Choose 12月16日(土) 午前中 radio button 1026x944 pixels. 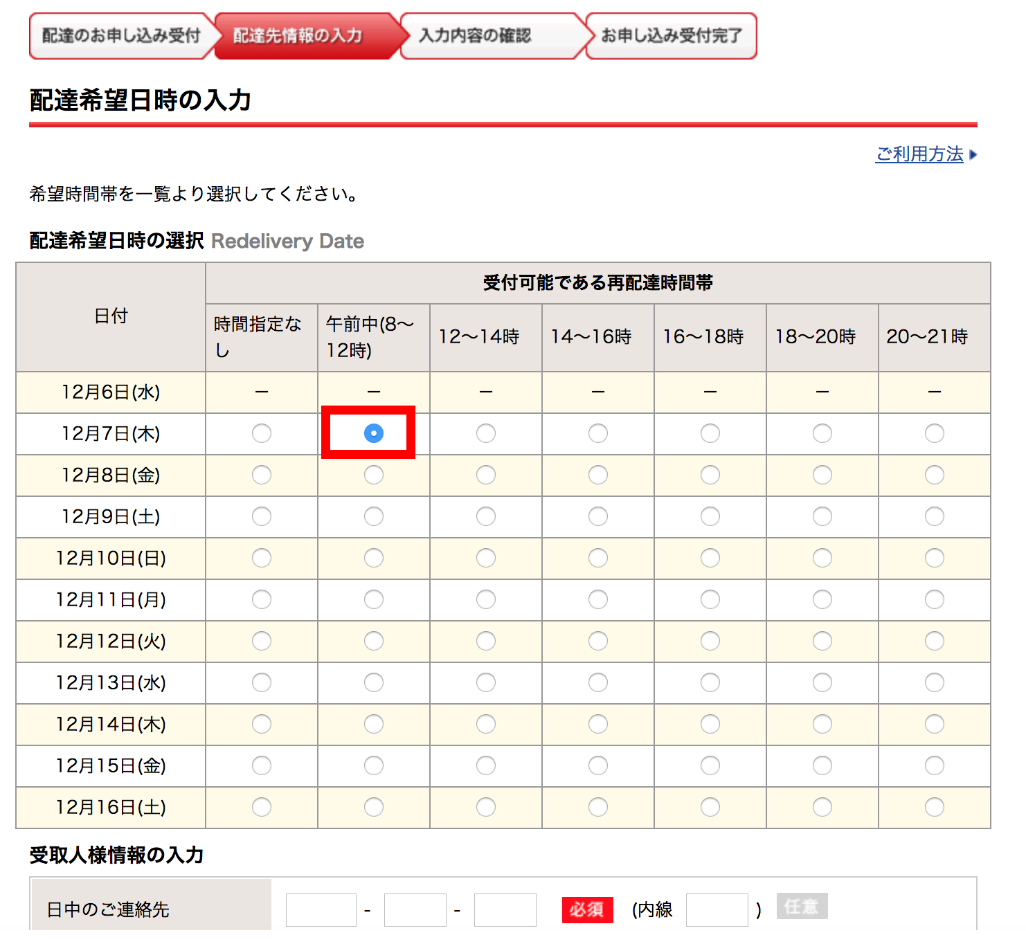coord(374,807)
